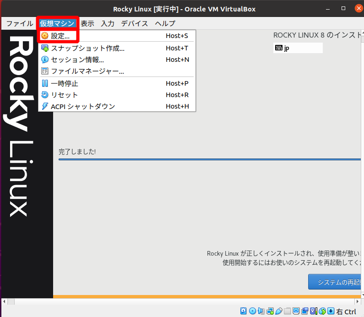Open the 入力 menu

[108, 23]
